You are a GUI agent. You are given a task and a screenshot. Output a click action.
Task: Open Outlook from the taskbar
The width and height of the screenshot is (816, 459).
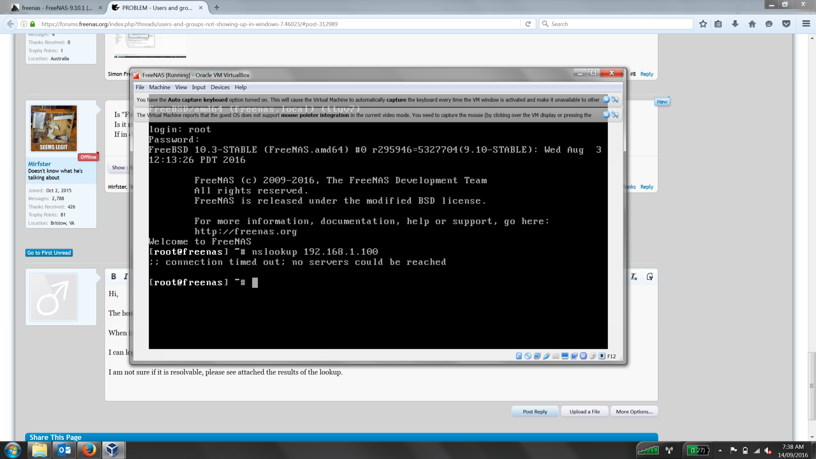64,450
